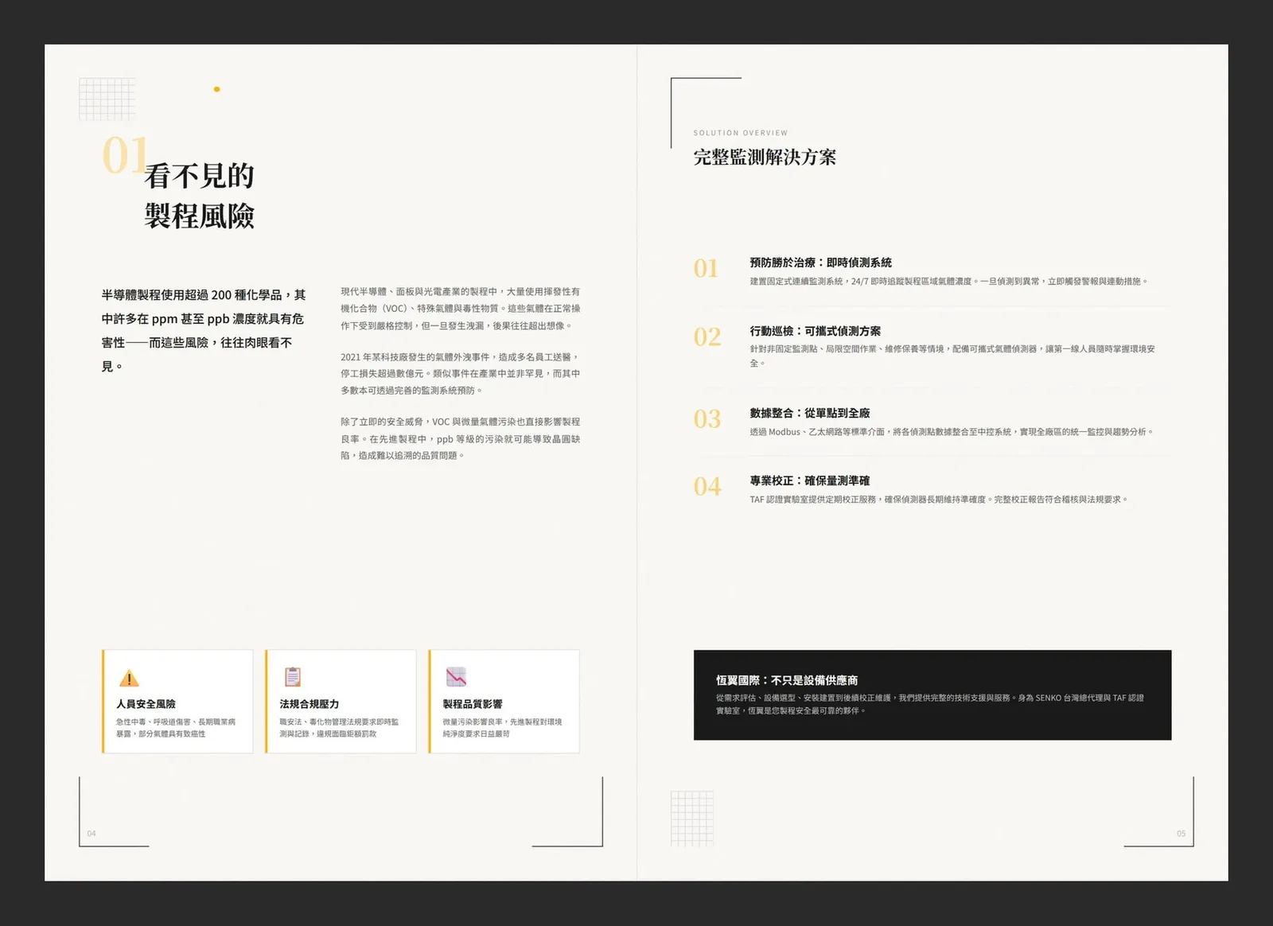Click the 恆翼國際：不只是設備供應商 banner heading

[x=787, y=680]
